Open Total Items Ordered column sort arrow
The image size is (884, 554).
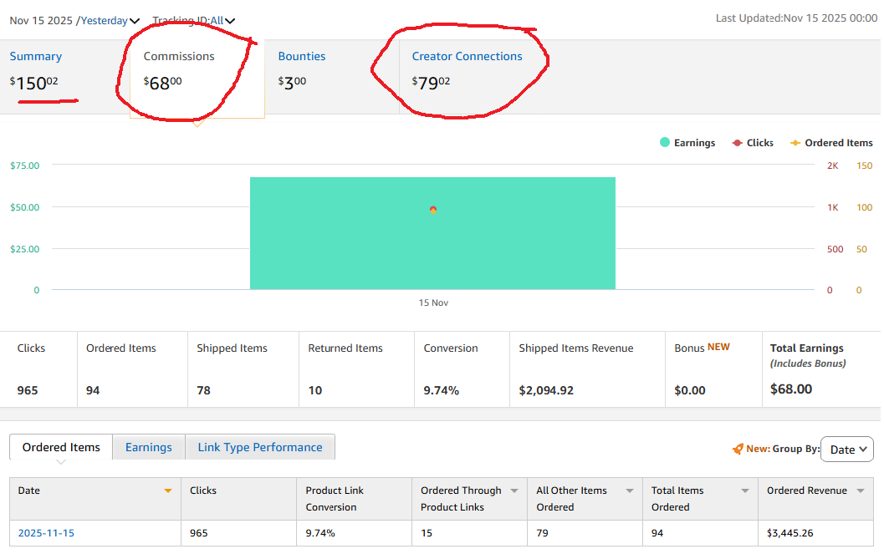[744, 491]
